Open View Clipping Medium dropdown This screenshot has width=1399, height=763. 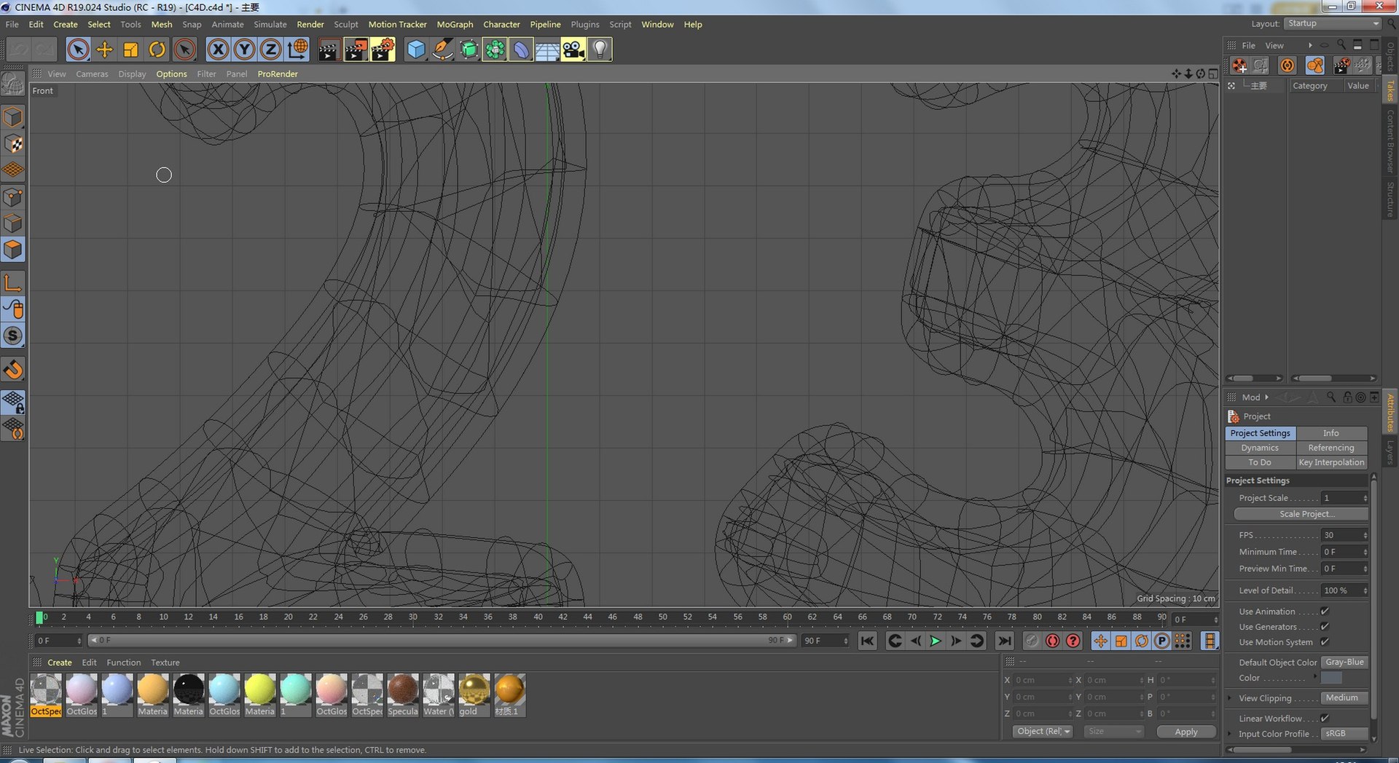tap(1344, 698)
